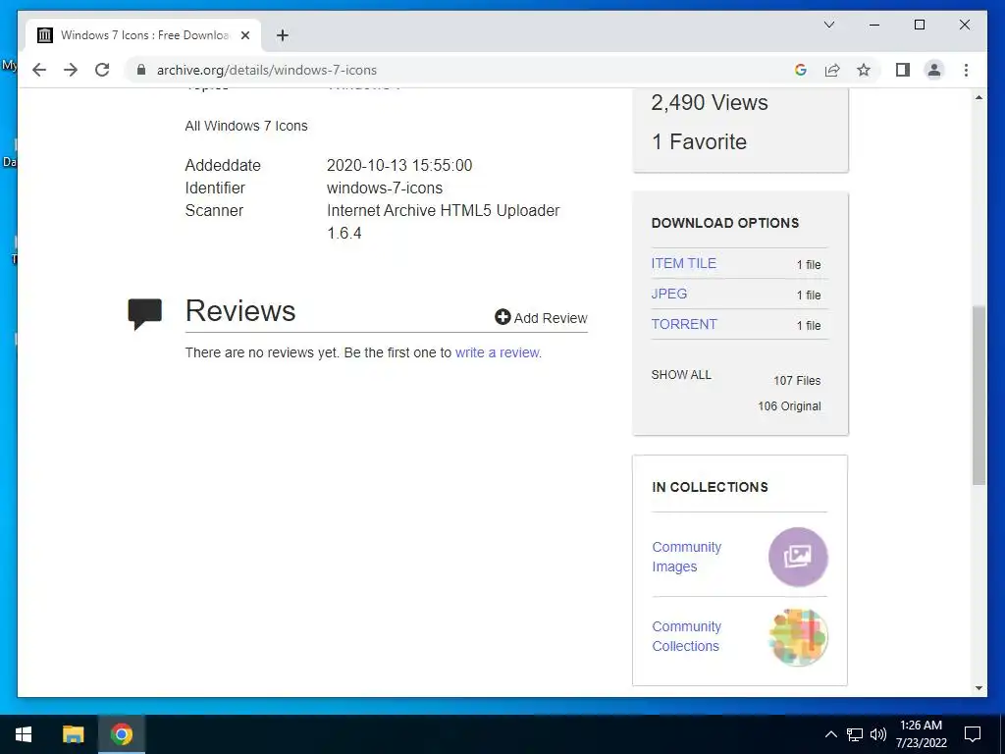Click the scrollbar down arrow
The width and height of the screenshot is (1005, 754).
coord(979,688)
